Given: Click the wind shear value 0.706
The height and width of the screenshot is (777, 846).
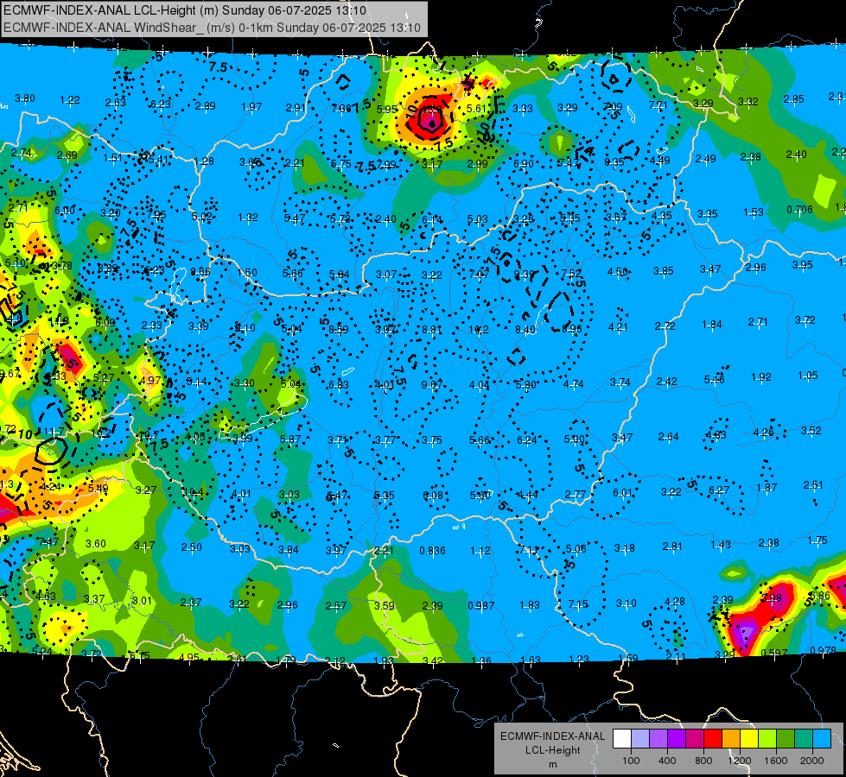Looking at the screenshot, I should click(799, 209).
